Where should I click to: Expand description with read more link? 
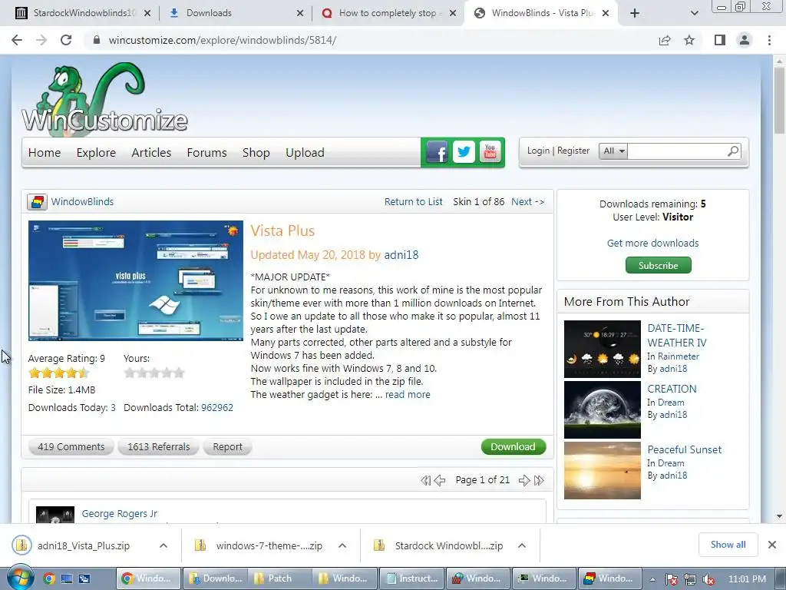coord(408,394)
